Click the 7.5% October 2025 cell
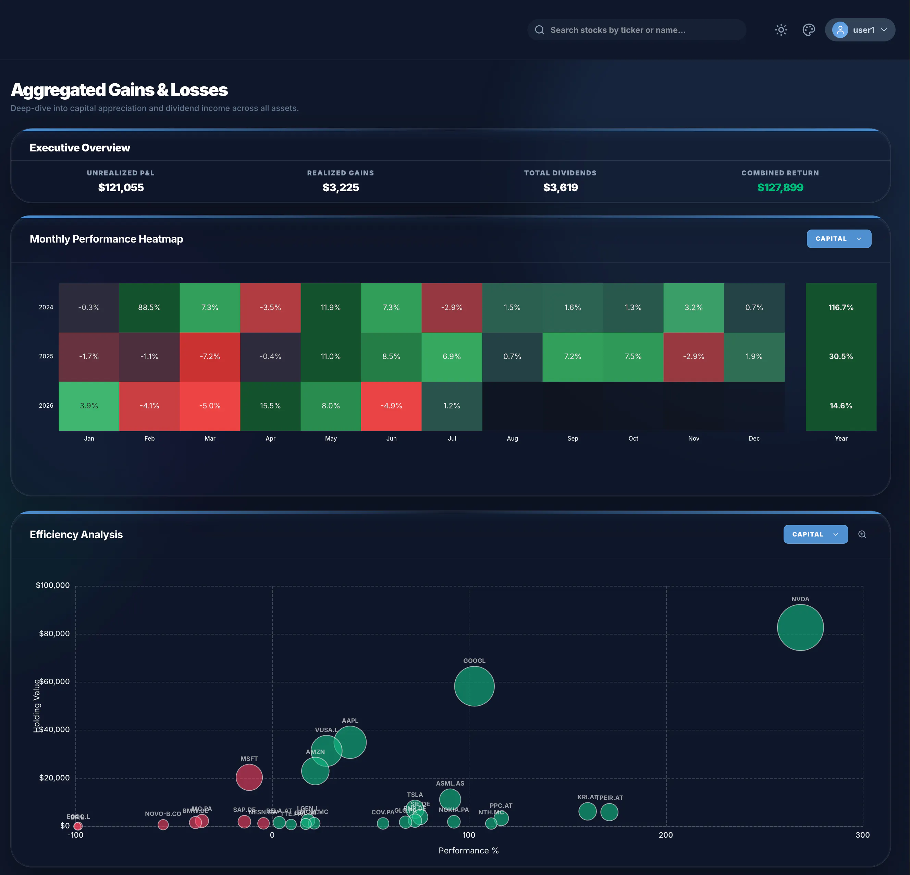 pos(633,357)
